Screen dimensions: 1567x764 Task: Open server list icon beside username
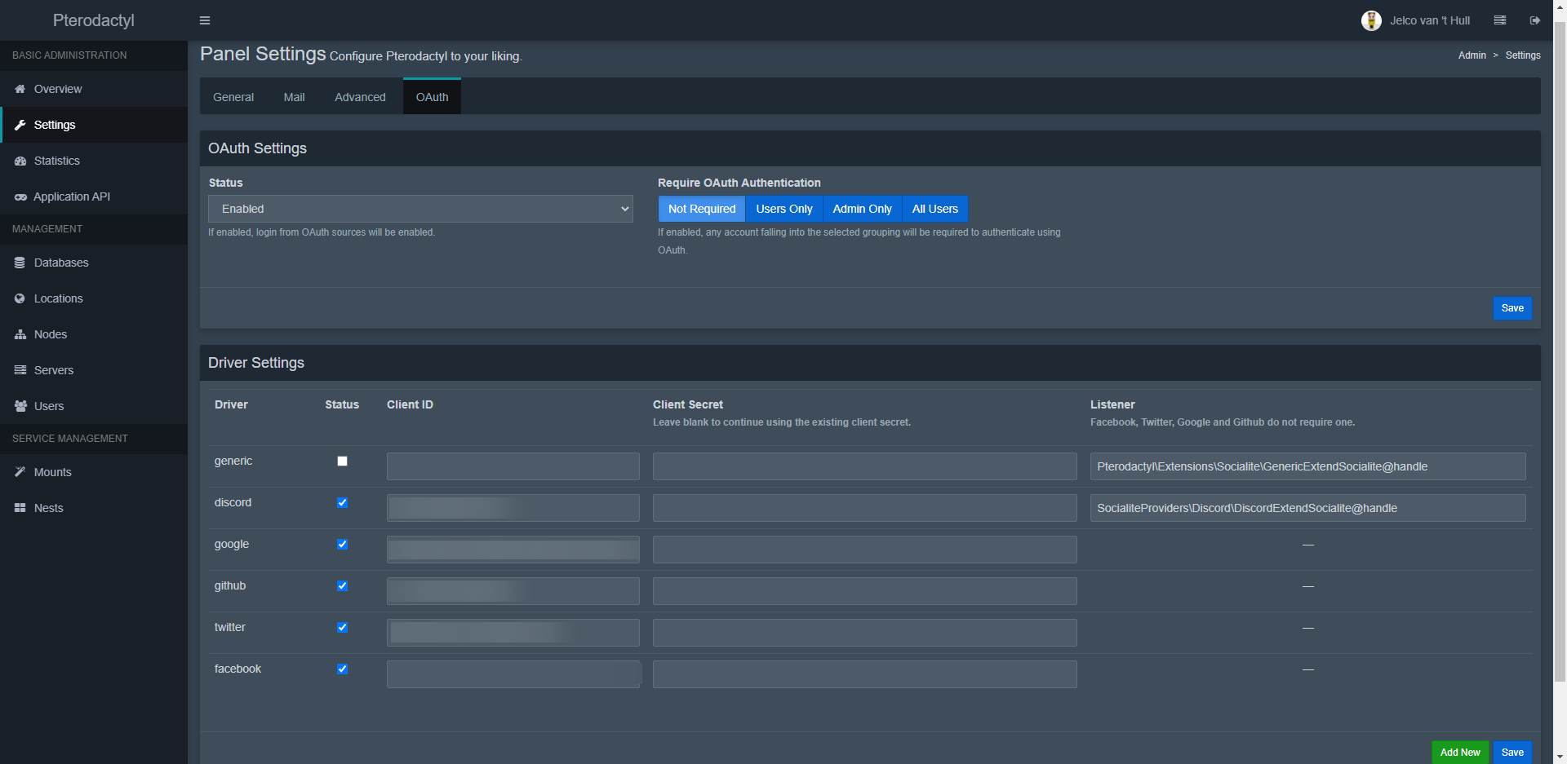(1499, 20)
